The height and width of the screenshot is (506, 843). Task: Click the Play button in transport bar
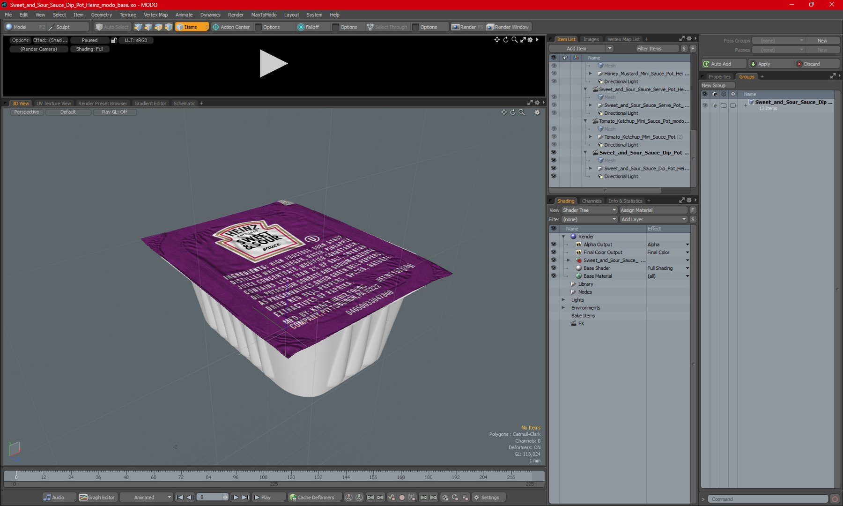[x=268, y=497]
